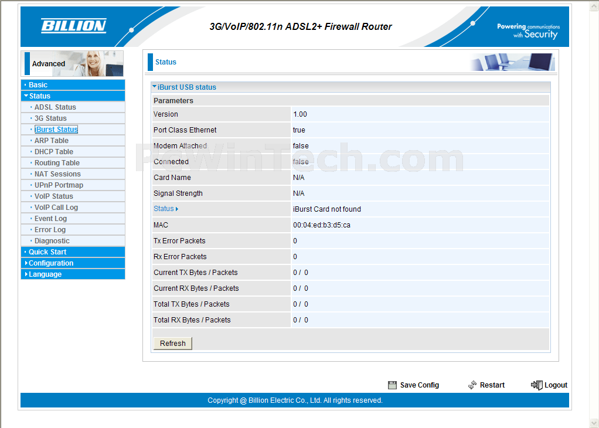The image size is (599, 428).
Task: Click the router model title text
Action: (301, 26)
